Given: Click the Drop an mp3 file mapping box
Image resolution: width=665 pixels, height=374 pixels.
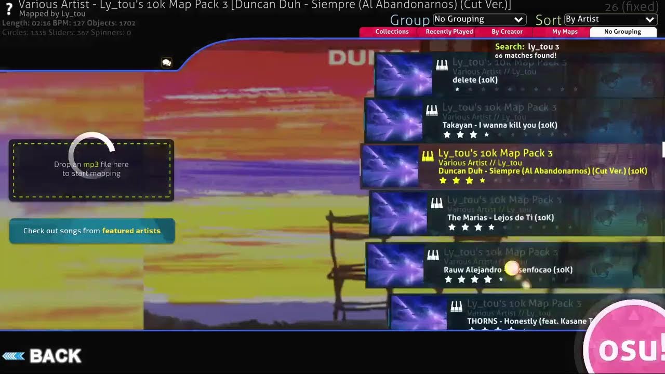Looking at the screenshot, I should click(91, 169).
